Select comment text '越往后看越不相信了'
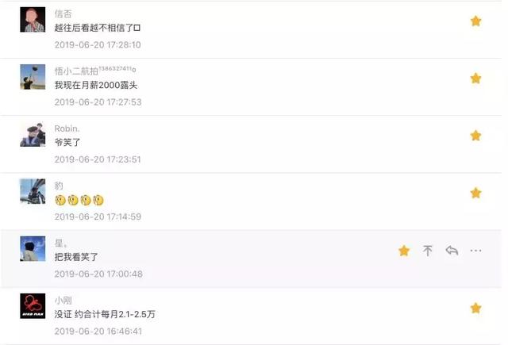The height and width of the screenshot is (345, 508). [94, 28]
